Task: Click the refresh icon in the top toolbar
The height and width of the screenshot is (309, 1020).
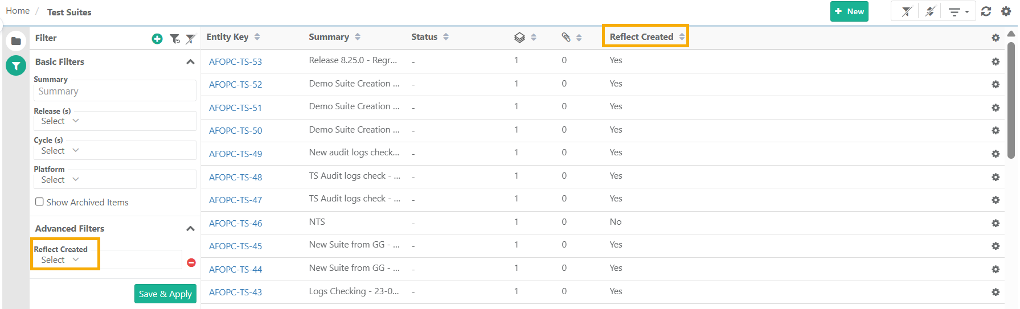Action: 986,11
